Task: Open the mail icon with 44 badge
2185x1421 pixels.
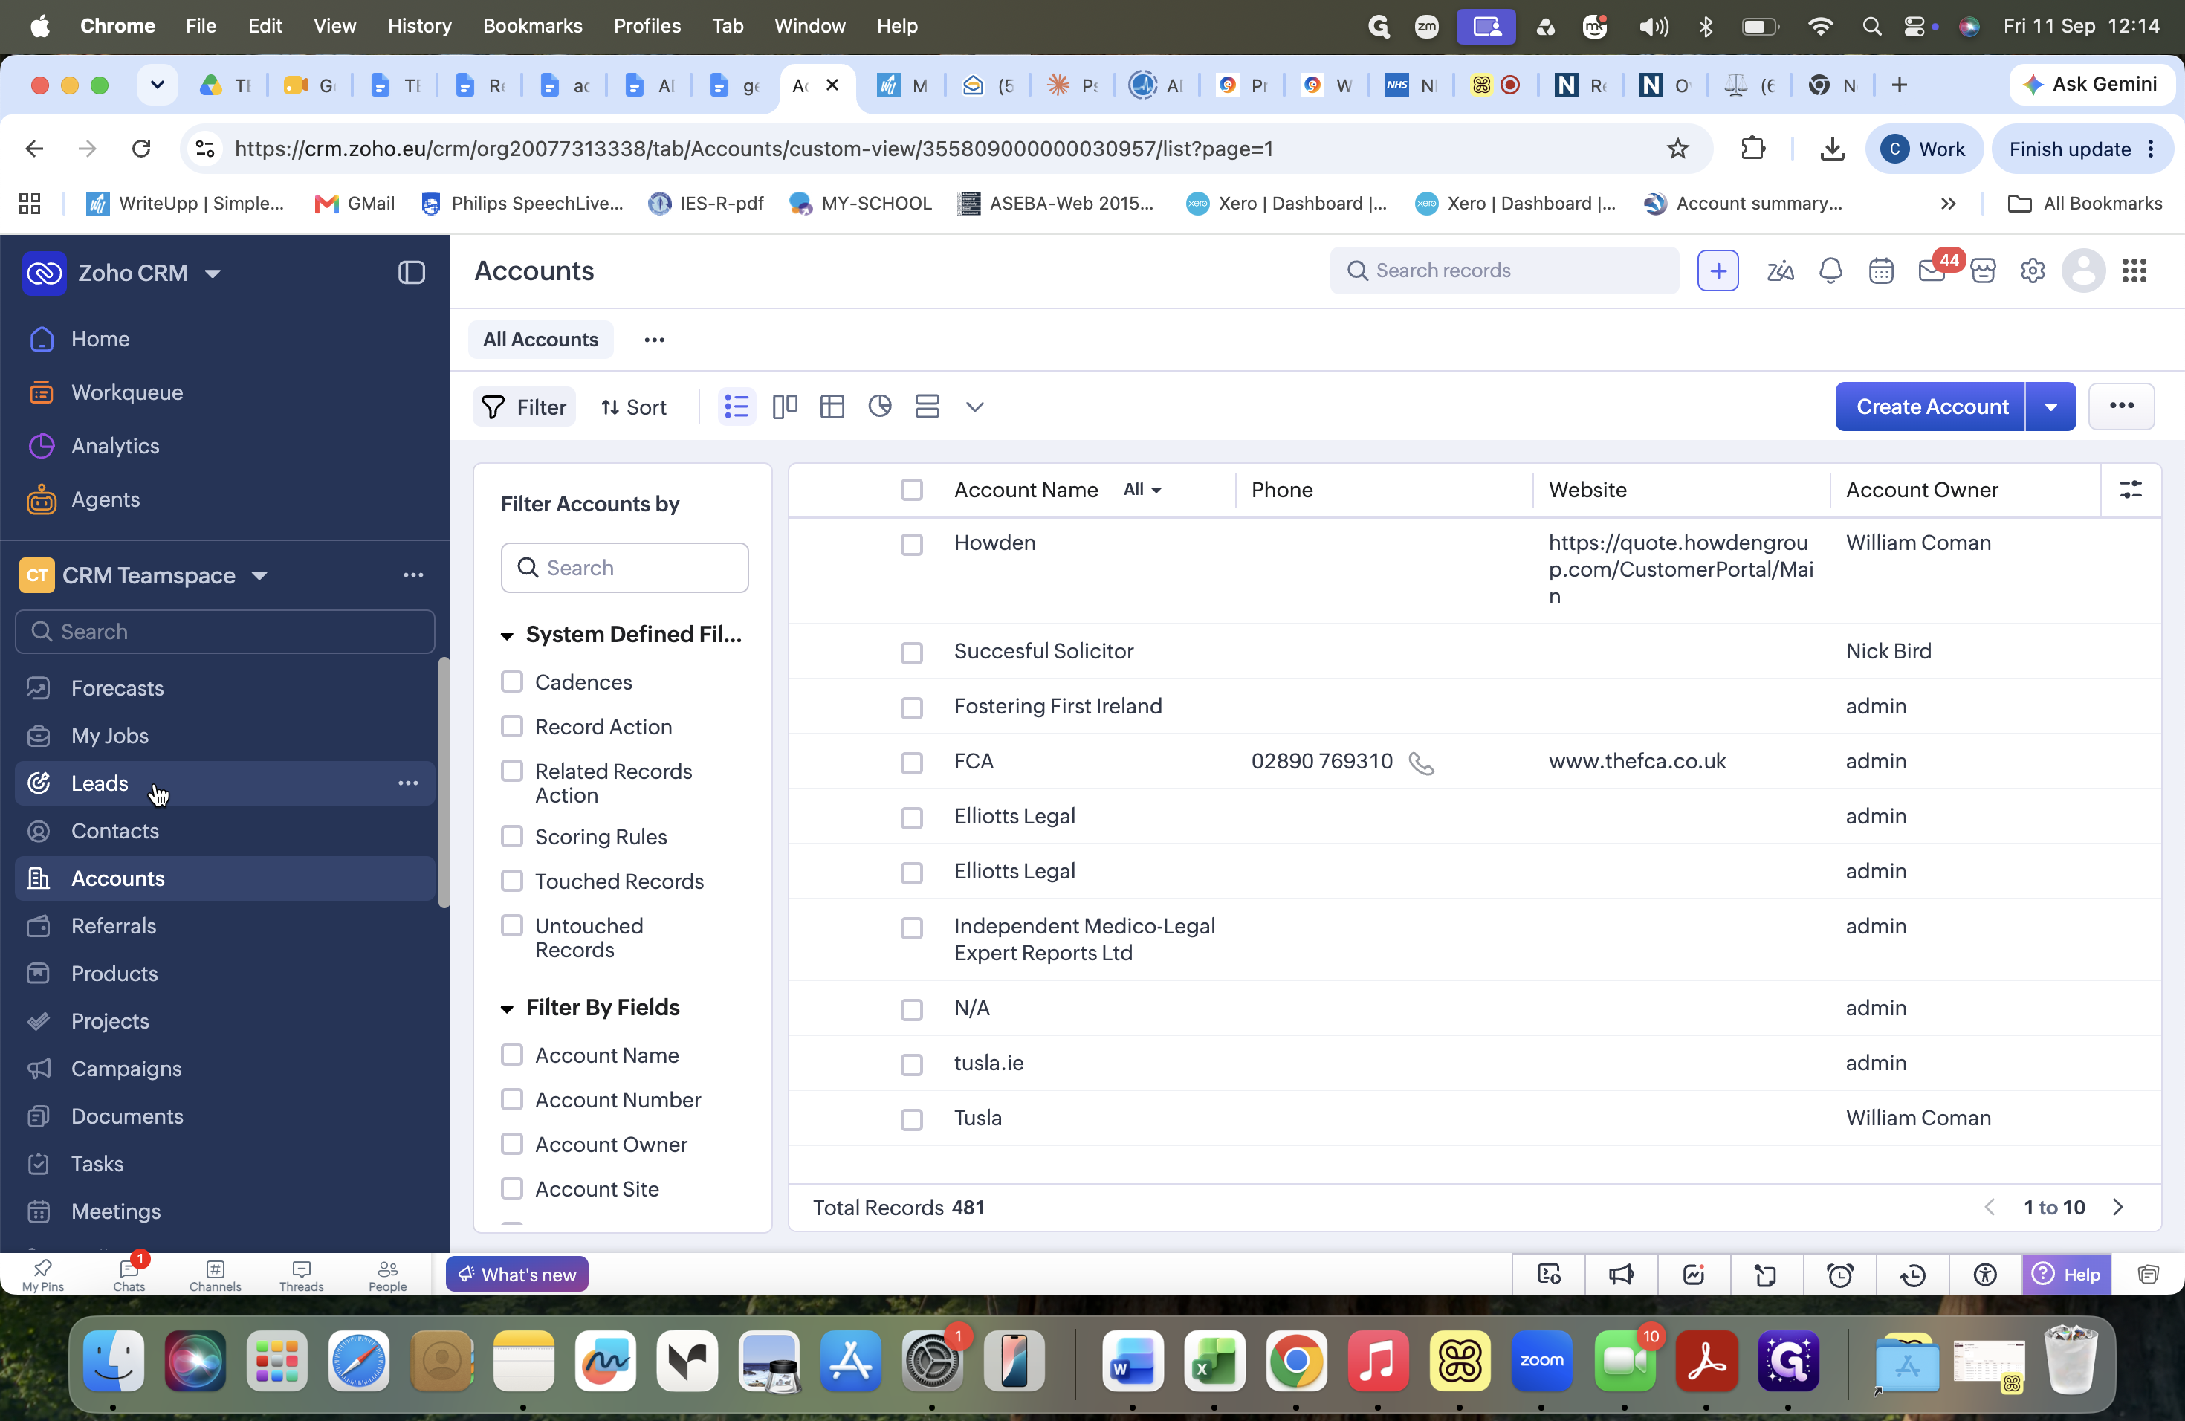Action: coord(1932,270)
